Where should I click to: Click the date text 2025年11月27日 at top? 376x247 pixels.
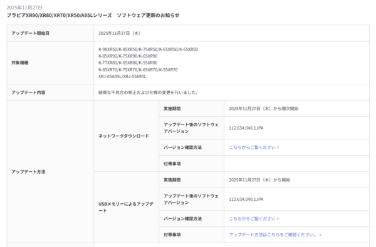coord(24,8)
